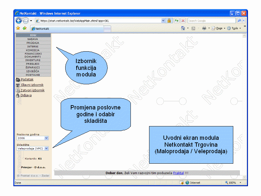
Task: Click the address bar URL field
Action: click(x=98, y=21)
